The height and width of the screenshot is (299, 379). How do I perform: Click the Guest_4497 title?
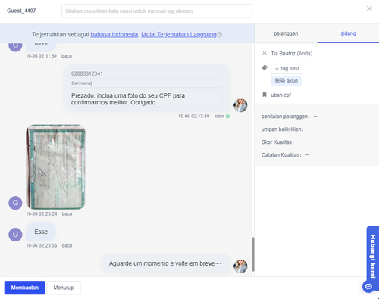click(x=21, y=11)
